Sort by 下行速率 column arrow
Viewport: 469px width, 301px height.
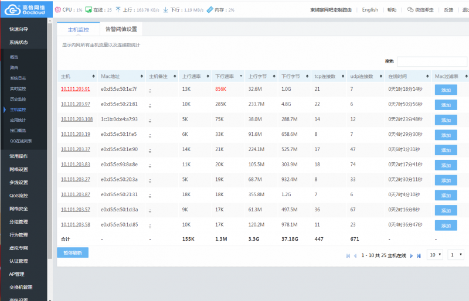tap(241, 76)
